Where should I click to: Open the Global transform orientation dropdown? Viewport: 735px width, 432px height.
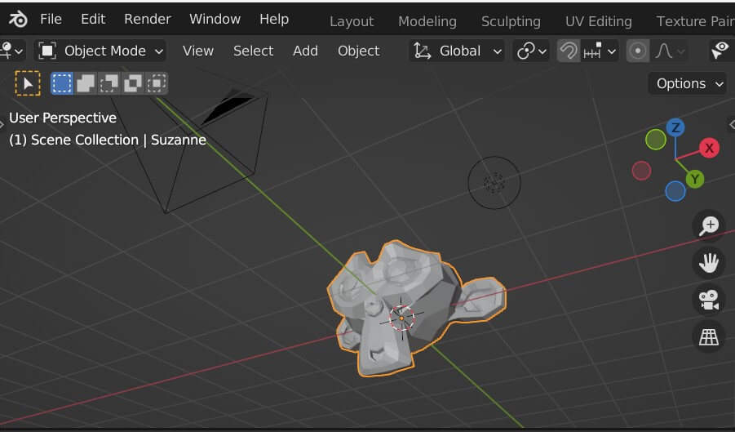click(457, 51)
